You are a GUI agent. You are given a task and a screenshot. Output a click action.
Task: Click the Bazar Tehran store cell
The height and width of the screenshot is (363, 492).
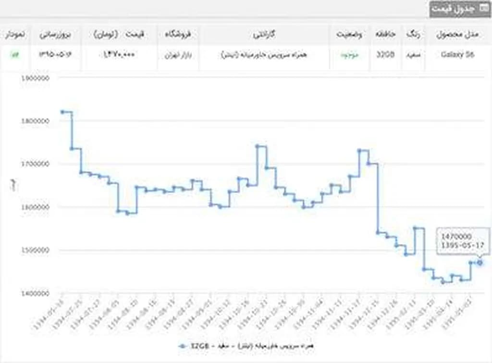tap(179, 55)
